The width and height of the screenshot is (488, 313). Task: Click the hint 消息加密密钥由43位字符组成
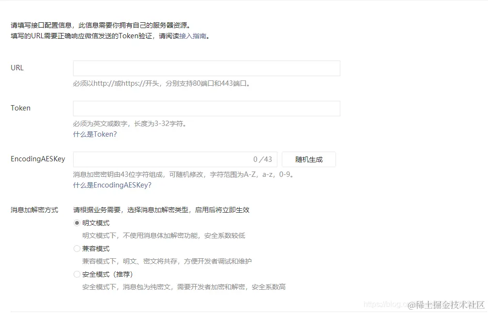coord(118,174)
